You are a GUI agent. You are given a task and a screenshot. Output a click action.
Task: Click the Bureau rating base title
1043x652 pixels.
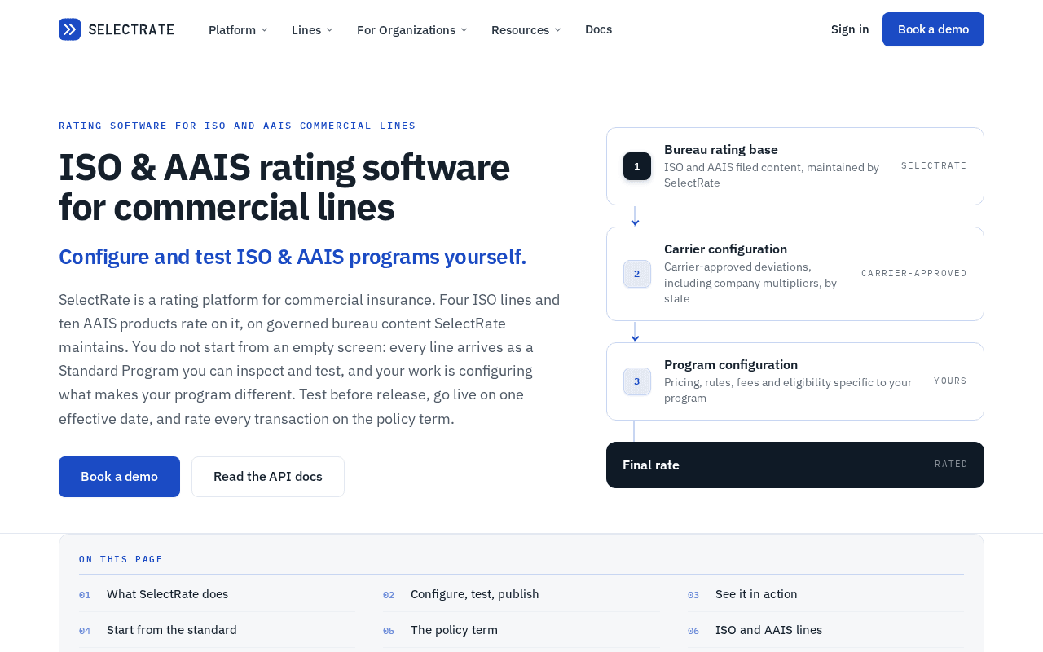[x=721, y=150]
